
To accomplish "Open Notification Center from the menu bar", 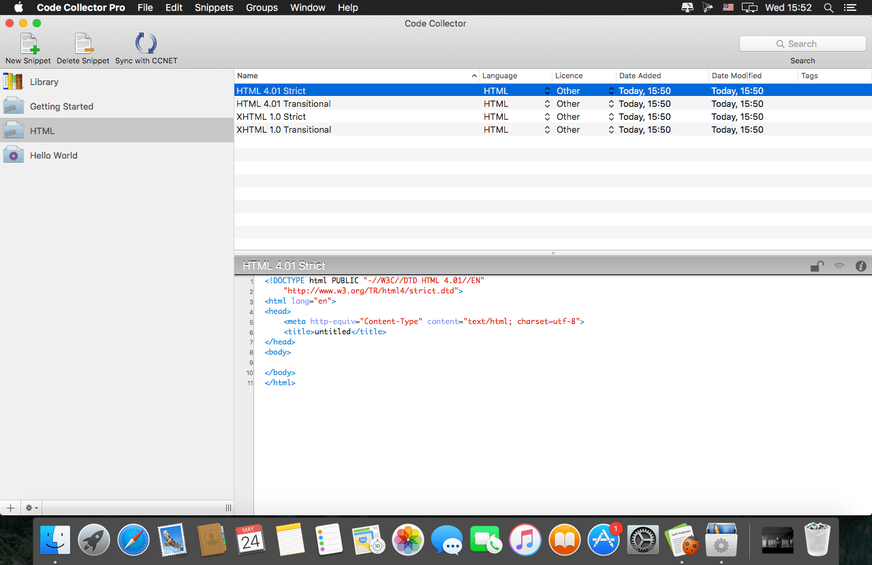I will [850, 7].
